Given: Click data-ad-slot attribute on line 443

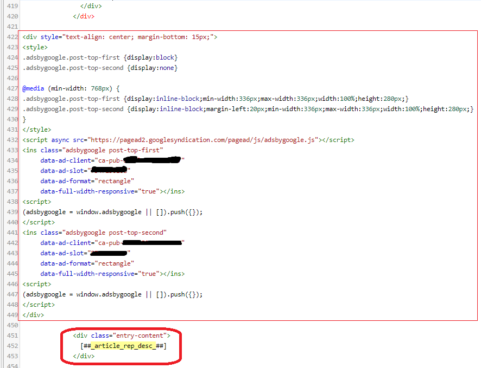Looking at the screenshot, I should point(85,253).
